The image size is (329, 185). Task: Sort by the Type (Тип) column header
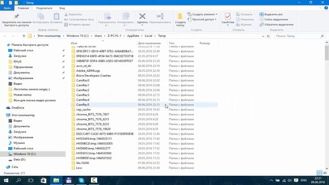171,43
